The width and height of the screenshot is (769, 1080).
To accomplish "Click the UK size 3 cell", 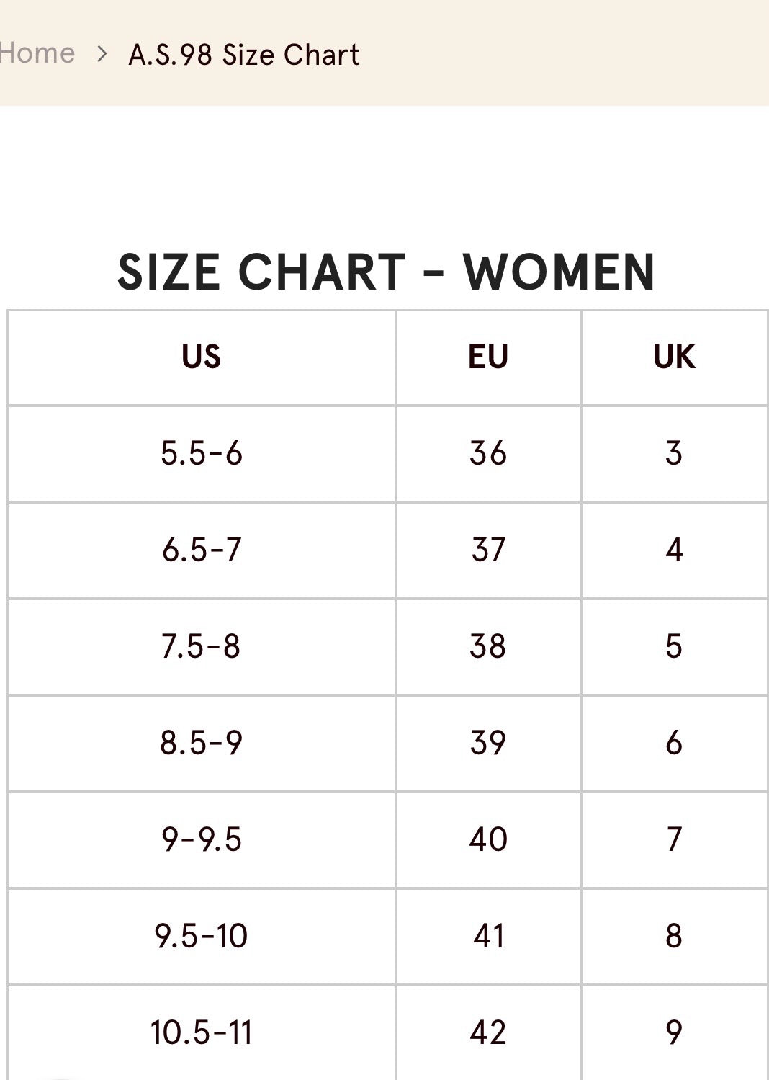I will (x=674, y=454).
